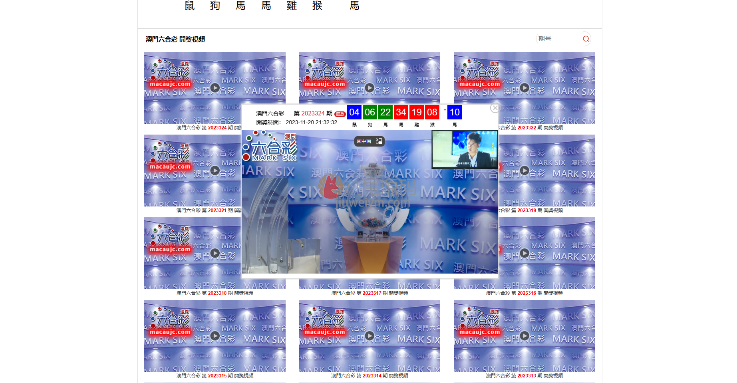Open the 2023318 期 開獎視頻 caption link
This screenshot has height=383, width=737.
[x=215, y=293]
